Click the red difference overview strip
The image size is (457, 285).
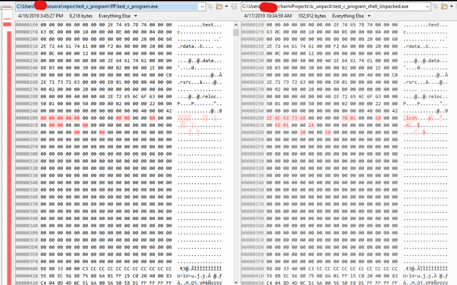(9, 157)
